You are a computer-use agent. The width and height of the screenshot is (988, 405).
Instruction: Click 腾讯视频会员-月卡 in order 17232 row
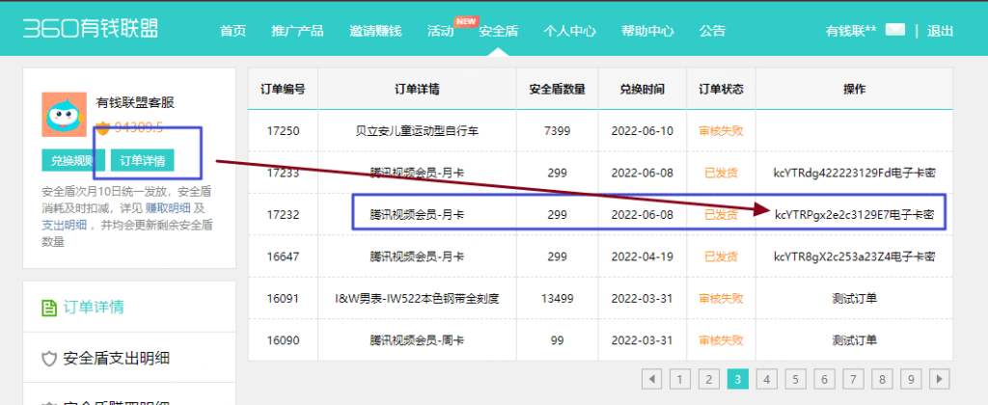coord(417,215)
